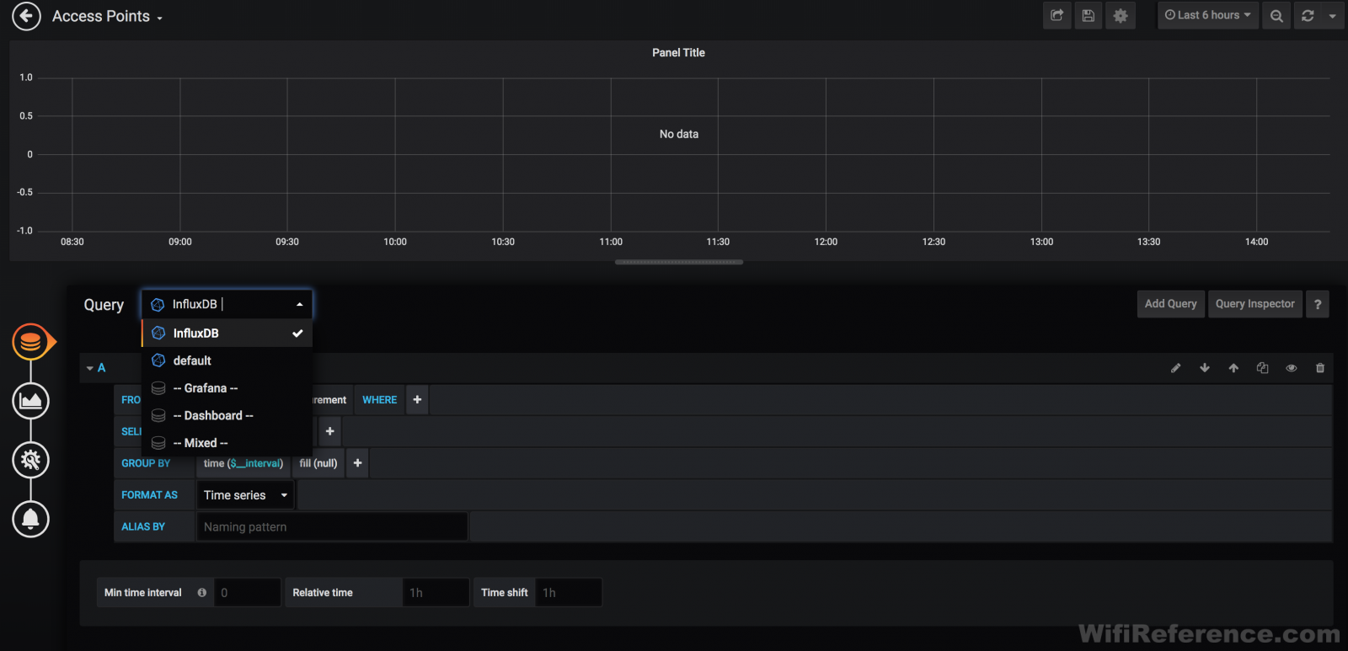
Task: Click the fill (null) segment
Action: click(318, 463)
